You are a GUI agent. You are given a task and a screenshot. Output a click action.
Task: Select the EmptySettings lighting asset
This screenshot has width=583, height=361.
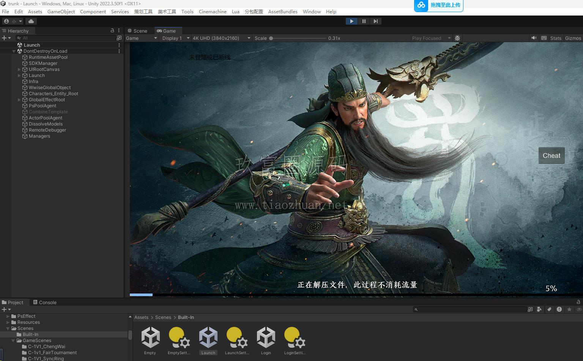pos(179,341)
